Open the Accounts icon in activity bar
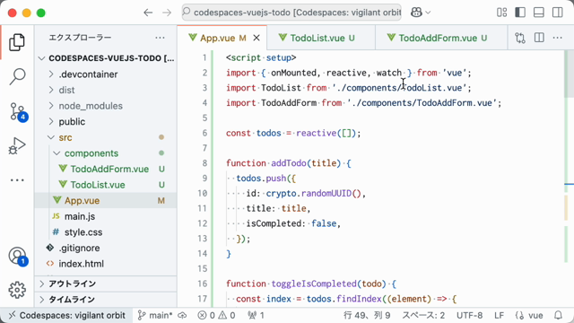This screenshot has width=574, height=323. click(18, 256)
